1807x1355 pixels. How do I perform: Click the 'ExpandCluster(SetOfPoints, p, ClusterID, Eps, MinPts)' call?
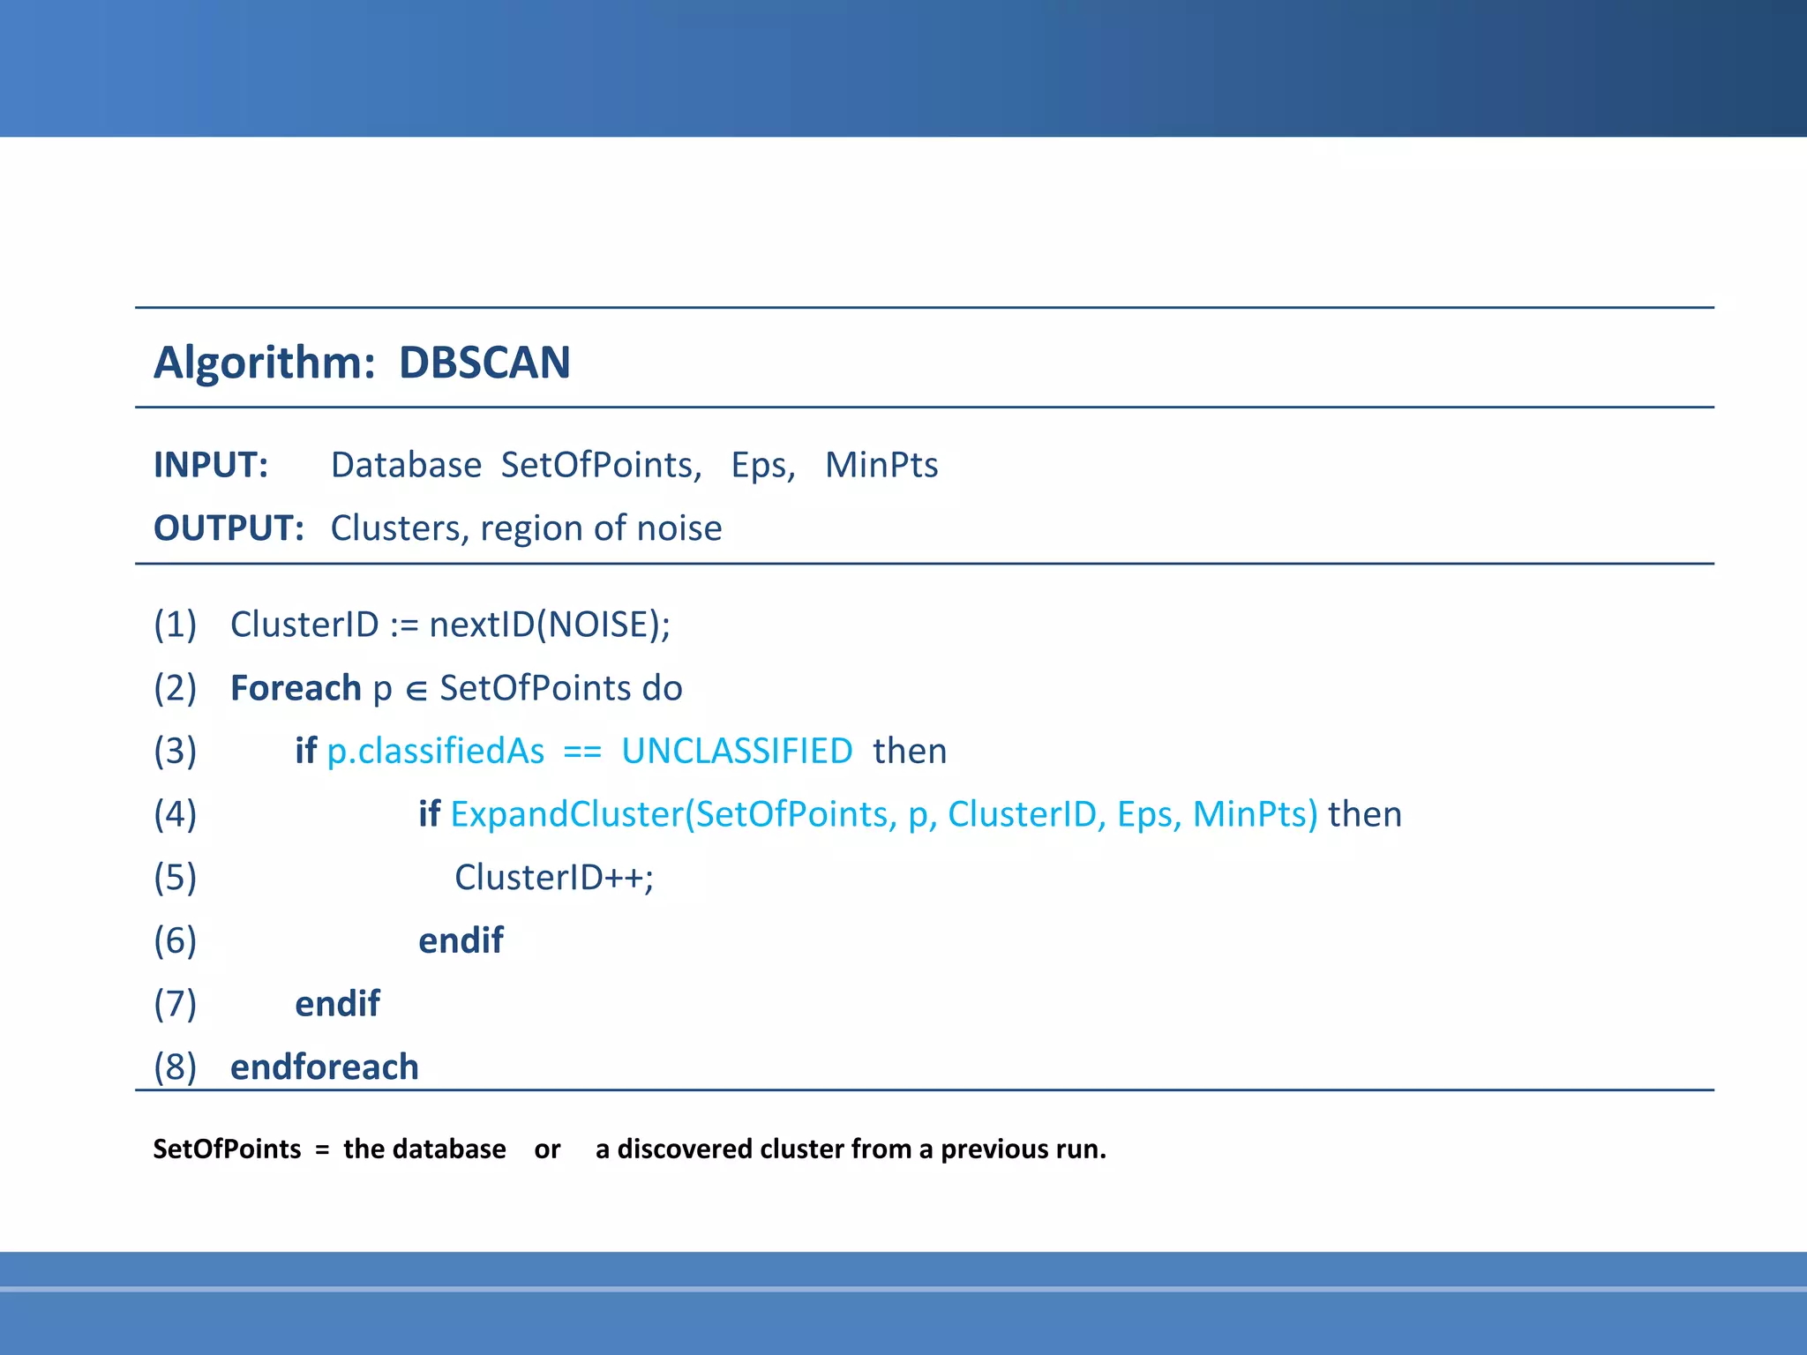883,814
